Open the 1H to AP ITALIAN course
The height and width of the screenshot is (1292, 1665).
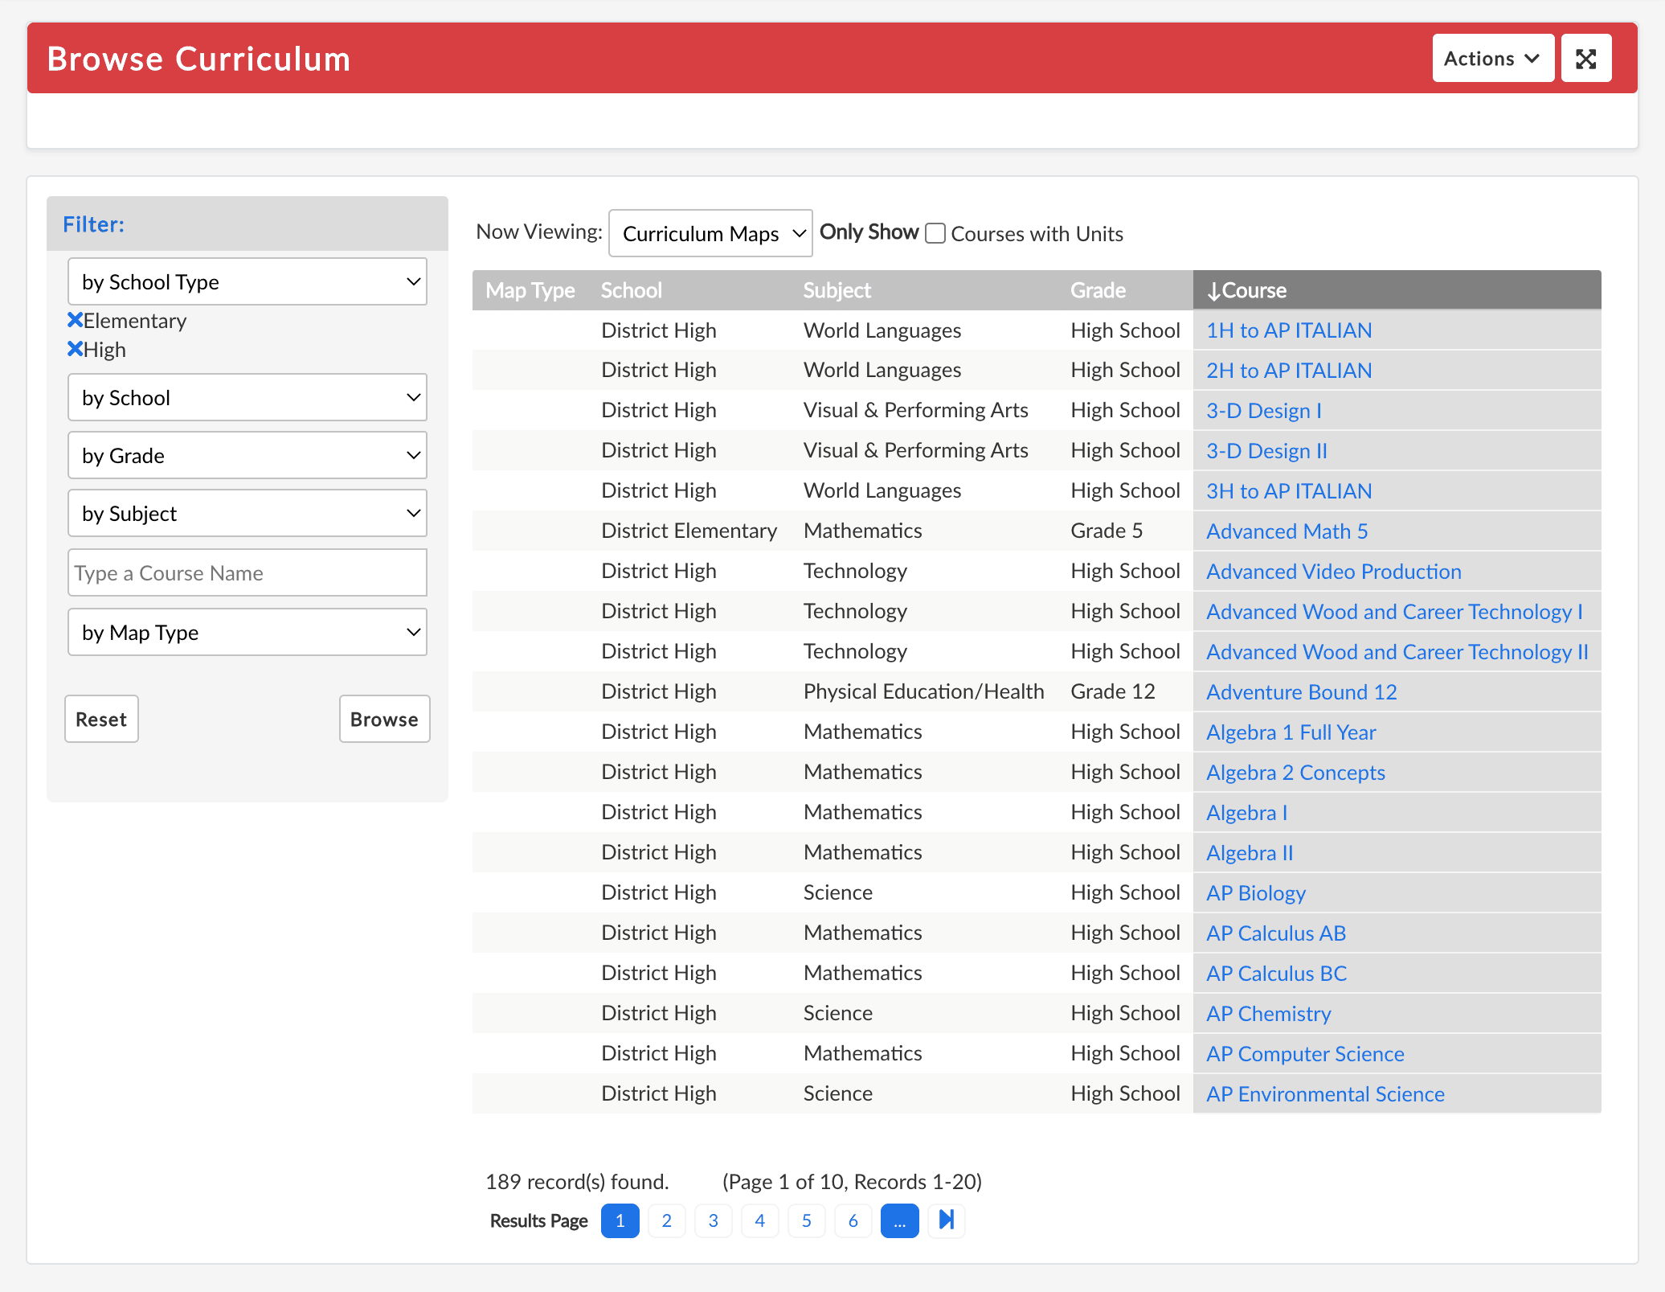[1289, 330]
